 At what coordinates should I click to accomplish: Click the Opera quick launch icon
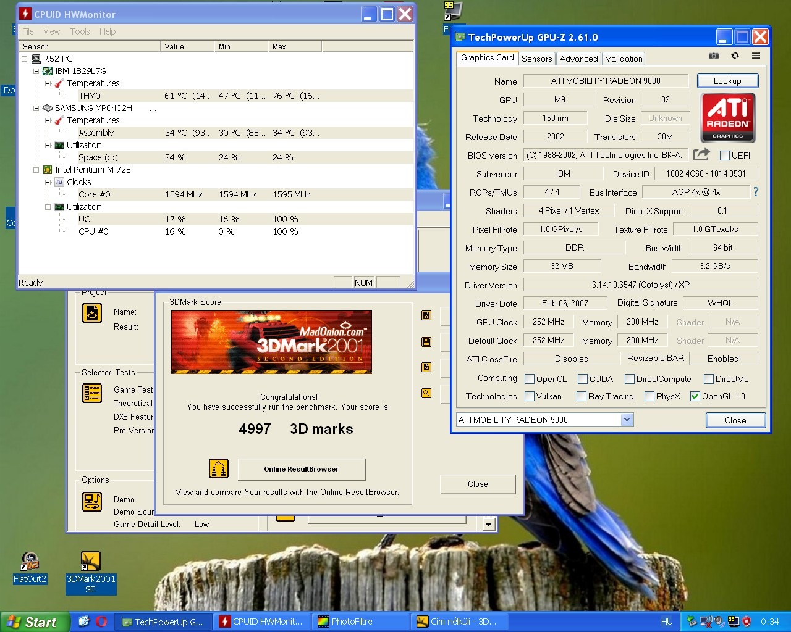[x=101, y=622]
